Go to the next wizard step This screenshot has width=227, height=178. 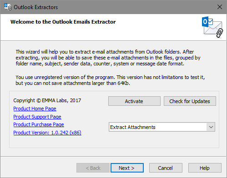point(127,168)
